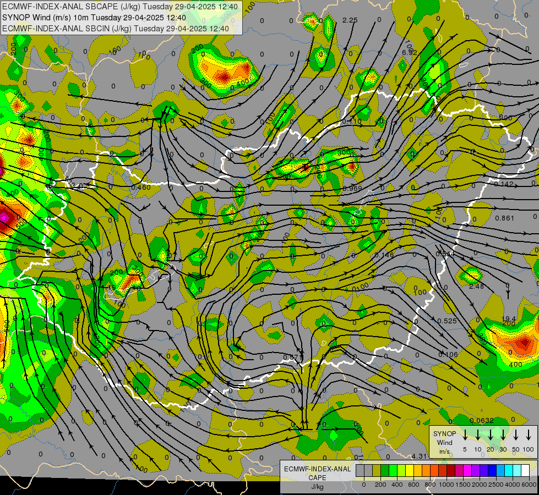Click the 5 m/s wind arrow in the SYNOP legend
539x495 pixels.
pos(465,435)
